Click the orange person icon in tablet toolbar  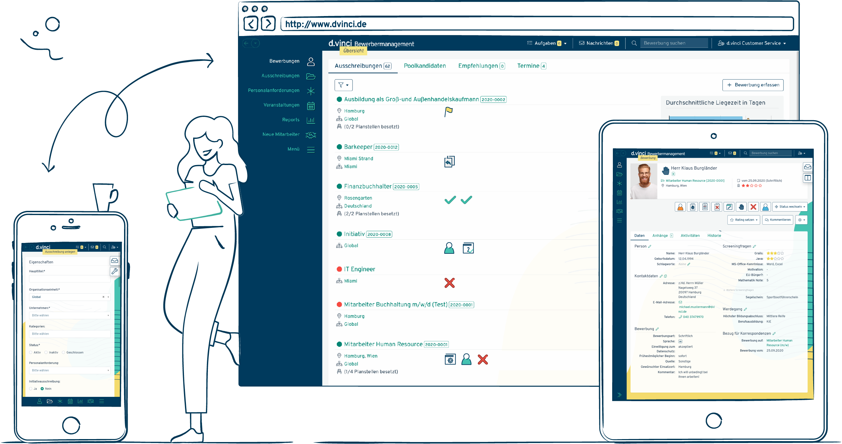(680, 207)
